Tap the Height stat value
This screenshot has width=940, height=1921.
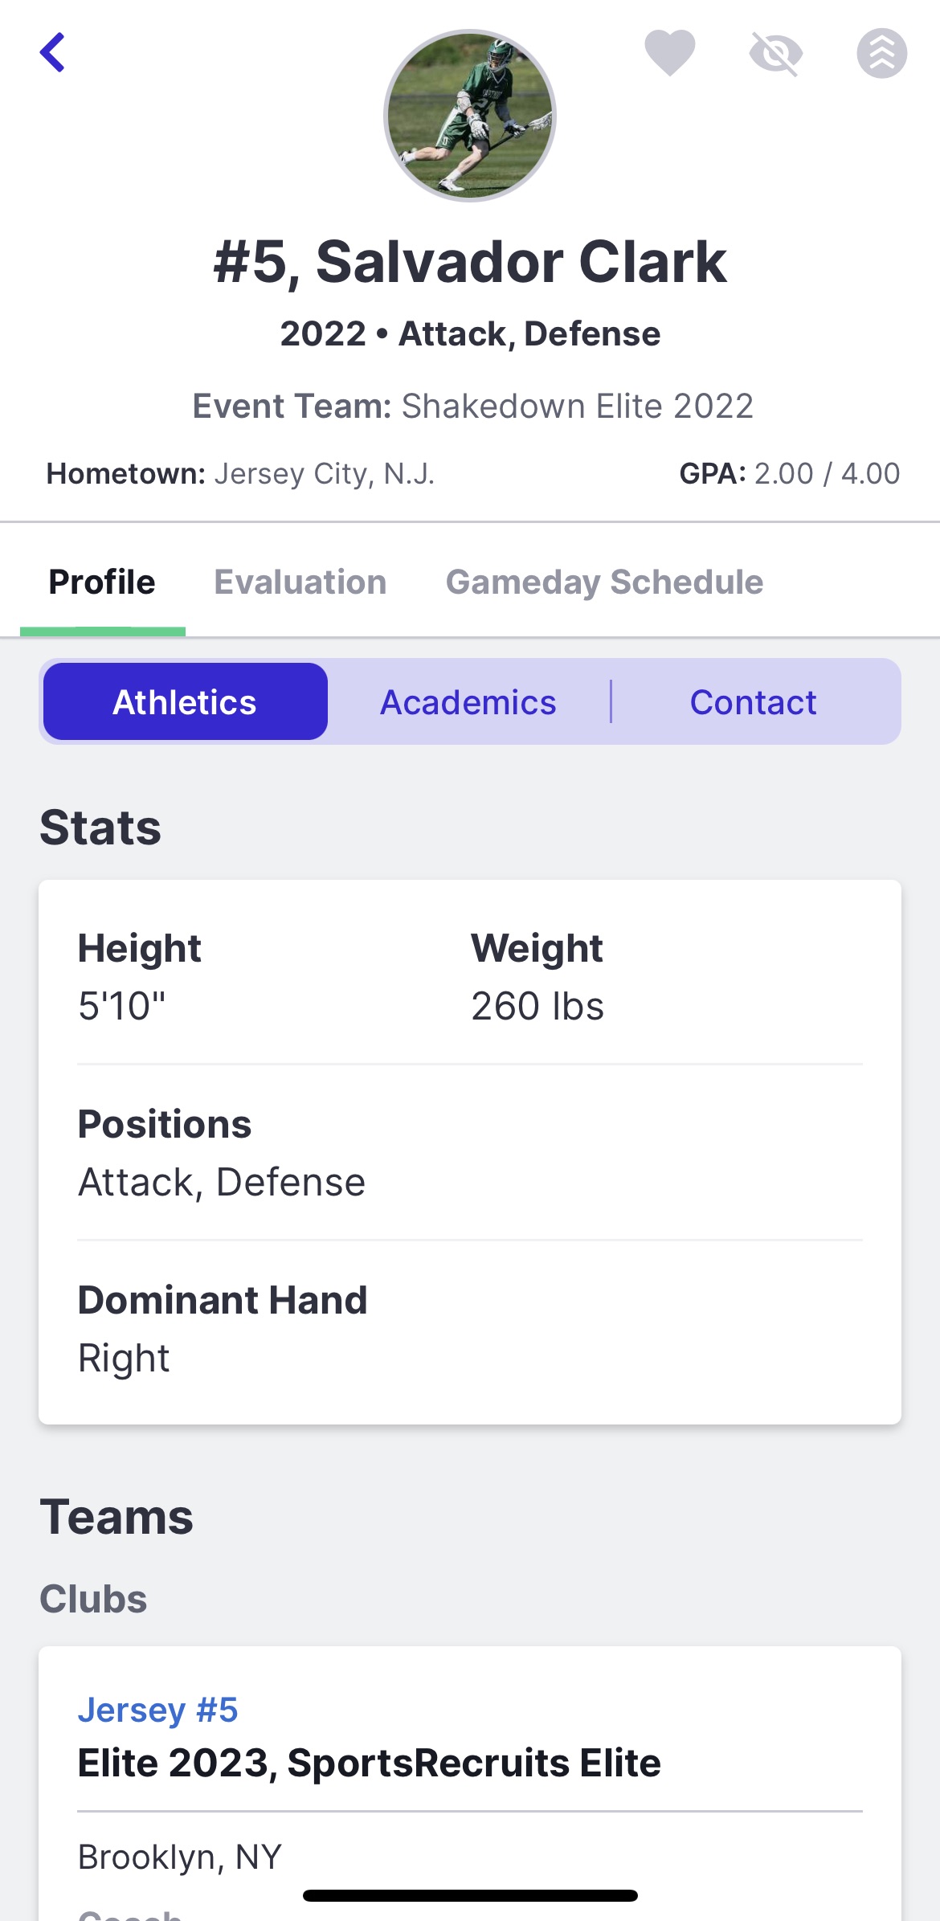tap(122, 1006)
